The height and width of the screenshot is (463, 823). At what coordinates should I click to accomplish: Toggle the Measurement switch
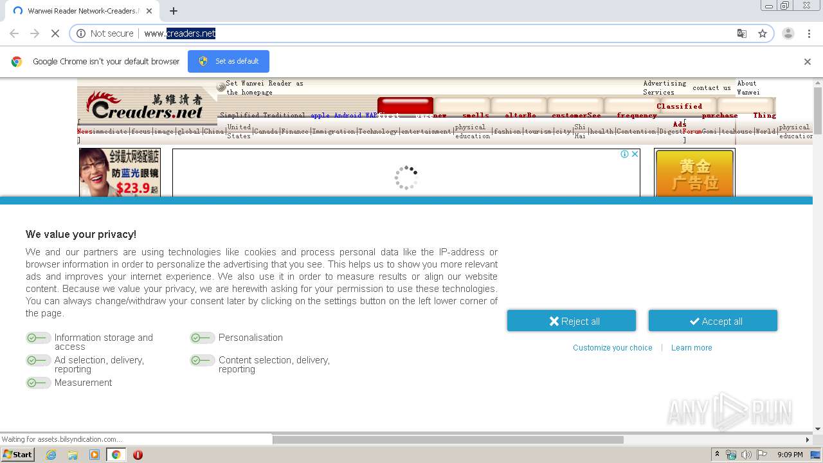tap(38, 383)
